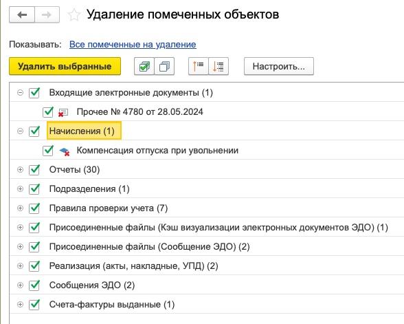This screenshot has height=324, width=404.
Task: Select the Сообщения ЭДО (2) row text
Action: pos(92,285)
